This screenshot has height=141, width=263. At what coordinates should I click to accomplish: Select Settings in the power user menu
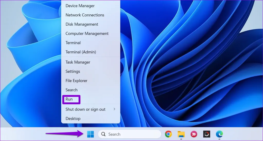click(x=73, y=71)
